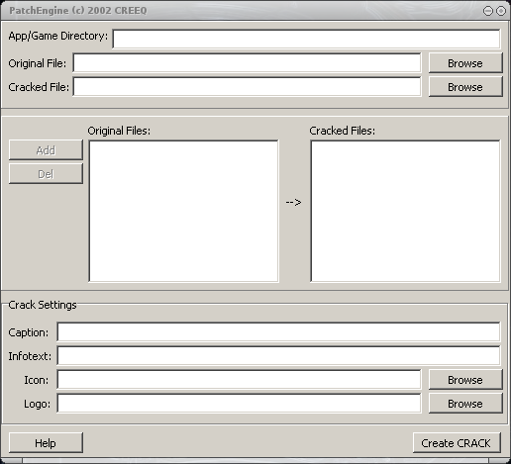This screenshot has height=464, width=511.
Task: Click the 'App/Game Directory:' label
Action: coord(58,36)
